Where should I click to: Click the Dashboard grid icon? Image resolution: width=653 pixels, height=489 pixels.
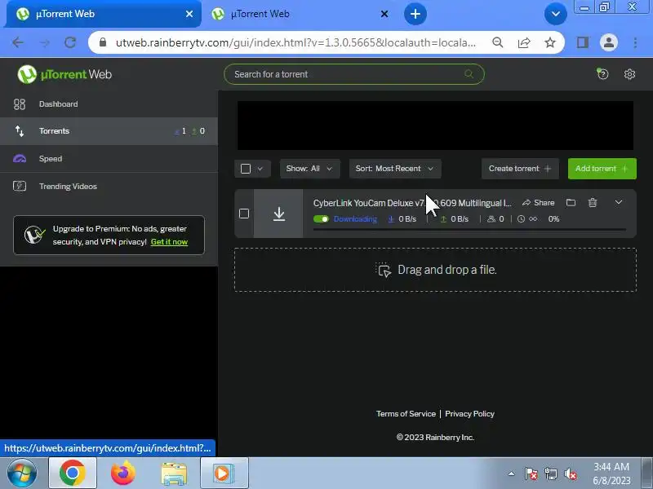point(19,104)
